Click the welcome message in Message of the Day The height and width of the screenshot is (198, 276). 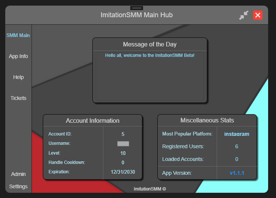[150, 55]
